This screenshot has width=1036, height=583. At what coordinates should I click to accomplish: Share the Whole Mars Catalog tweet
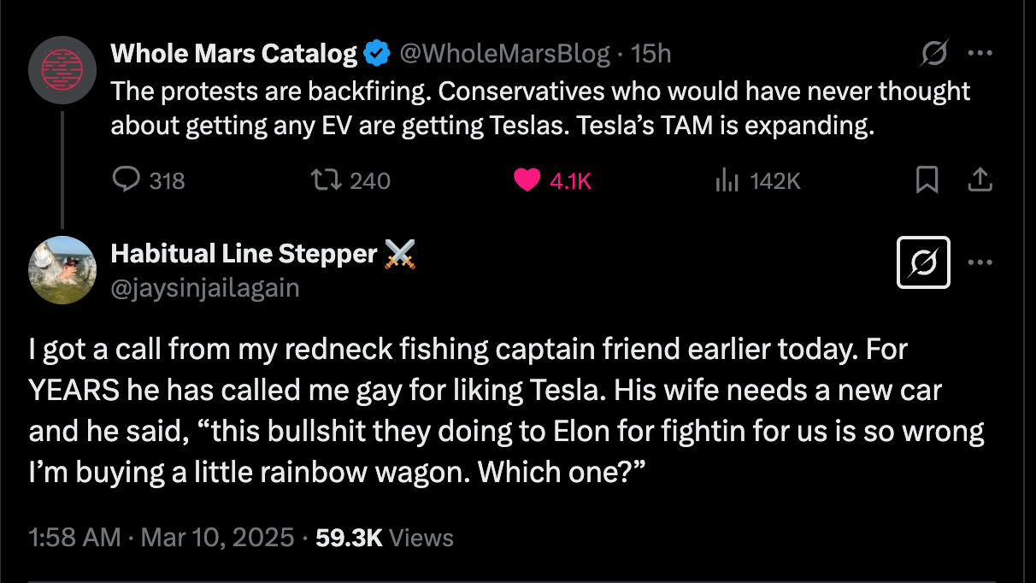point(980,180)
